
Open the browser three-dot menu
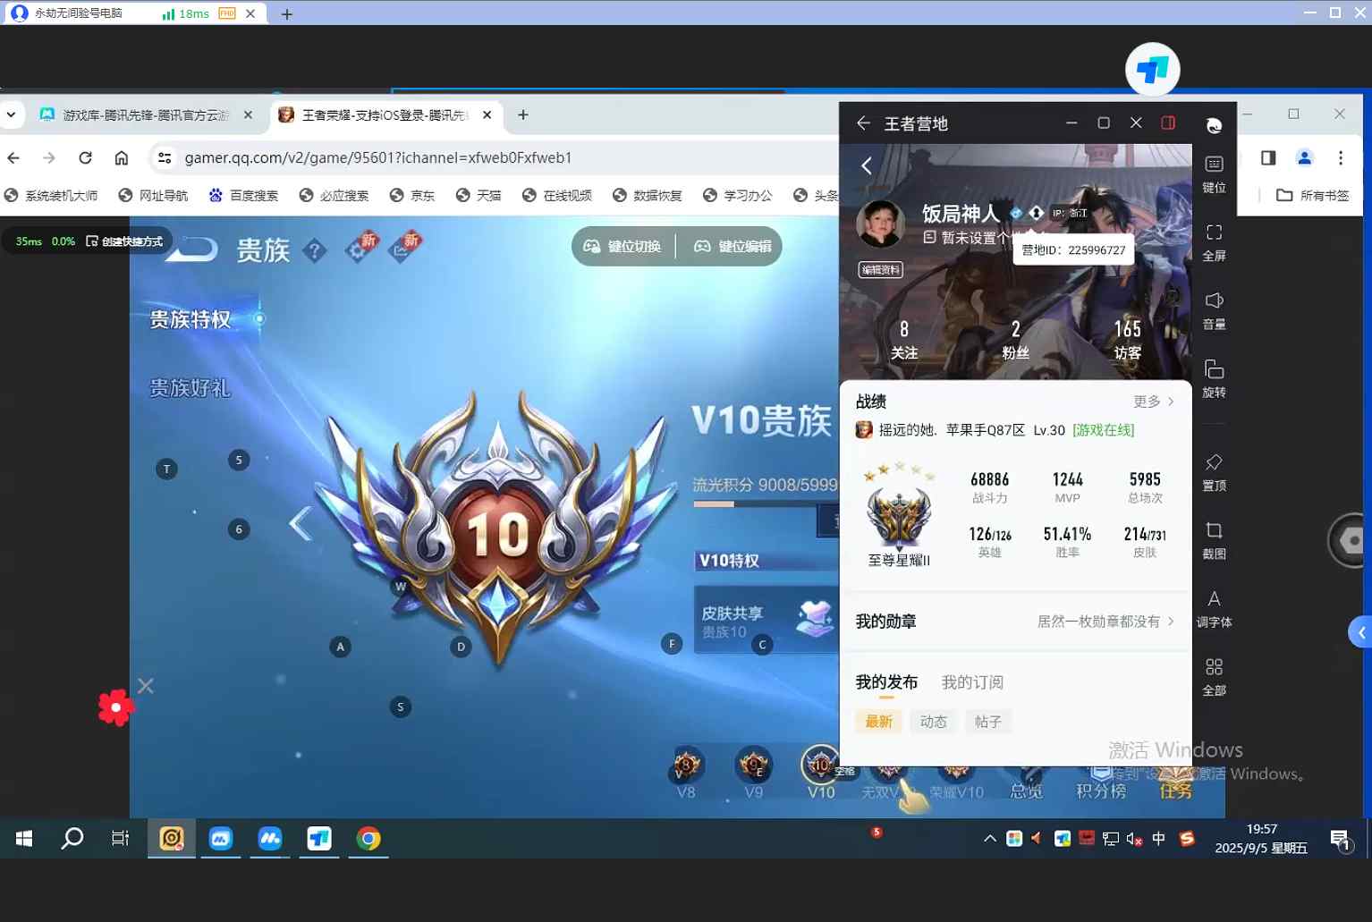1340,157
